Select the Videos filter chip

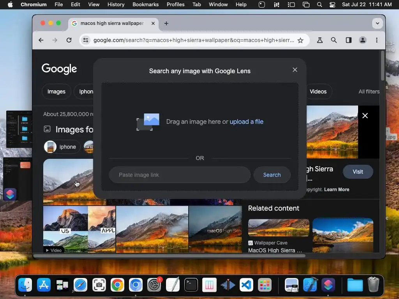pos(318,91)
